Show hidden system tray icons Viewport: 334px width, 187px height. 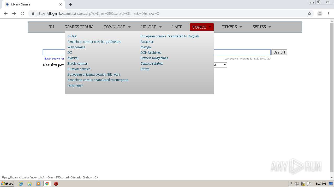pyautogui.click(x=291, y=184)
